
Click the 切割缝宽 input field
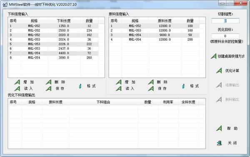225,21
